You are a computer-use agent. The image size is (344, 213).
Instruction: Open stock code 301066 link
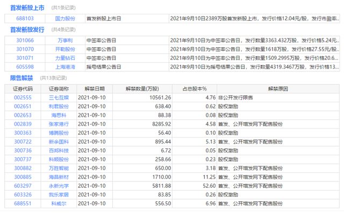25,41
